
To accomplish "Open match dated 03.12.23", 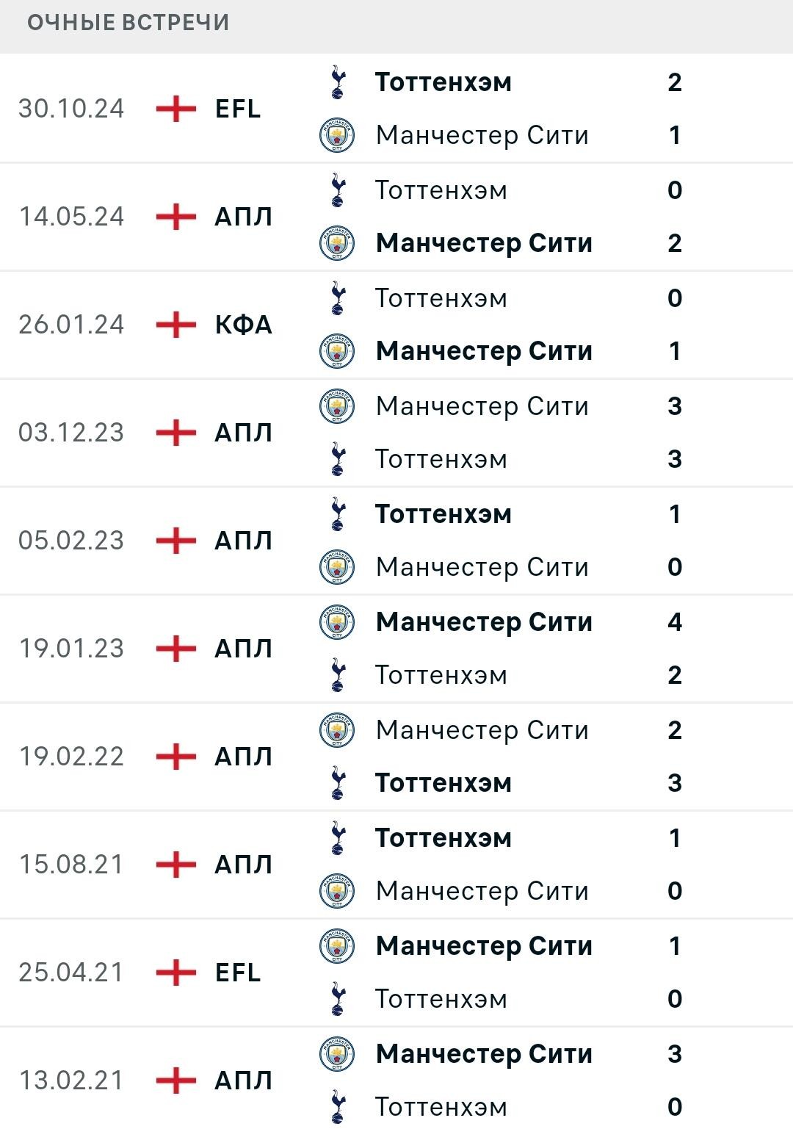I will 396,433.
